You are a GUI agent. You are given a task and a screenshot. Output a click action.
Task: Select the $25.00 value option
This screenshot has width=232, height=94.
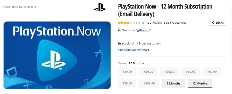[x=170, y=72]
